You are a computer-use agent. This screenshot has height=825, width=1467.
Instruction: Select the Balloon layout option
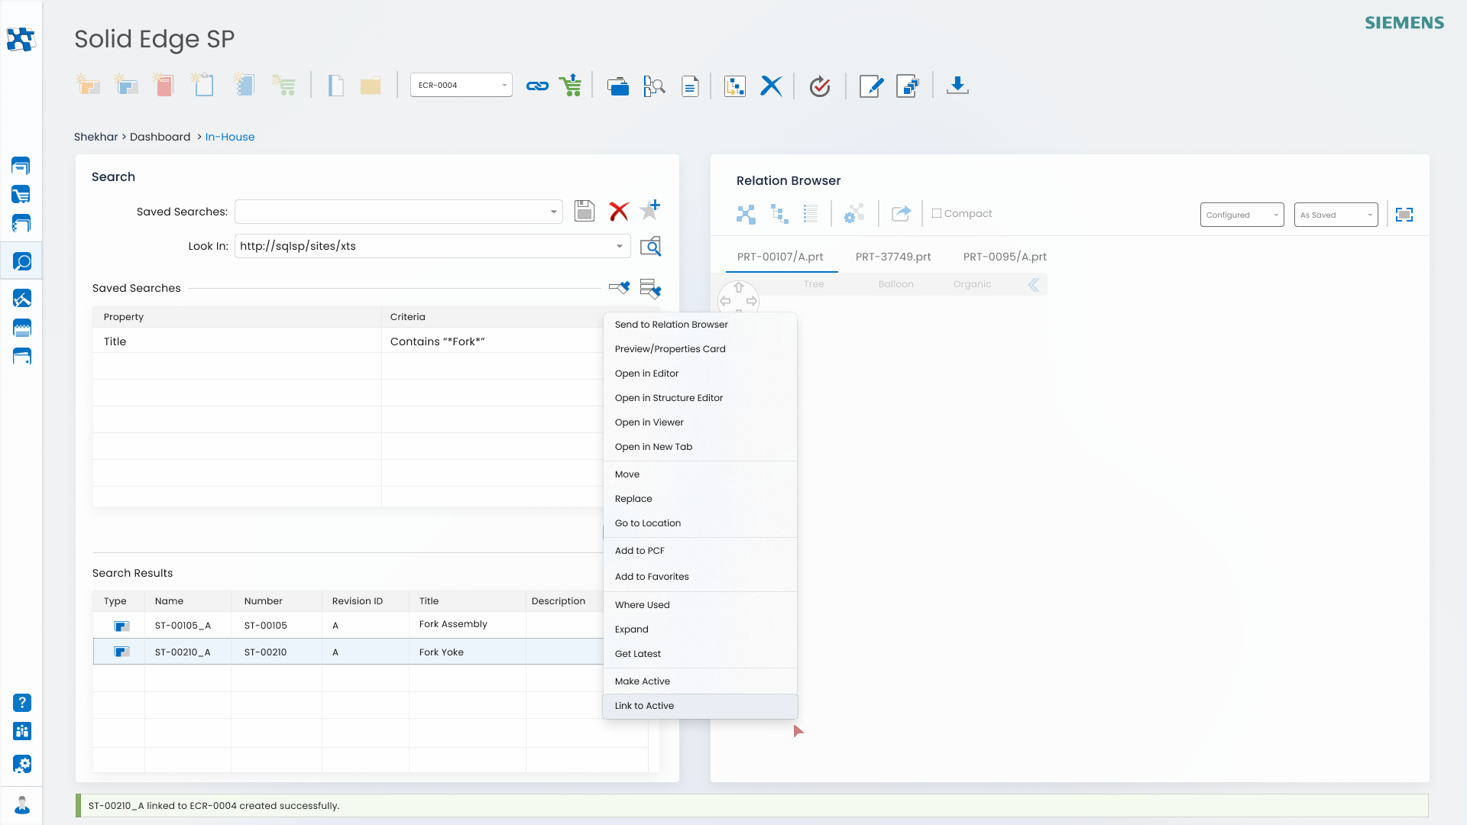(x=895, y=284)
